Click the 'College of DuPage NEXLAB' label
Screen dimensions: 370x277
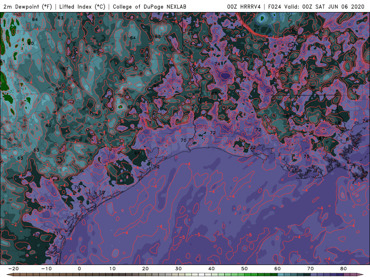(x=149, y=7)
